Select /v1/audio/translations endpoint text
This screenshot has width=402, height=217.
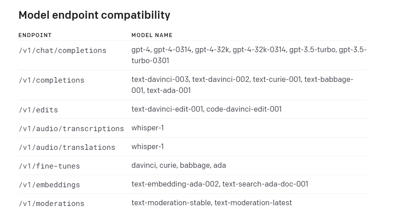(x=67, y=148)
